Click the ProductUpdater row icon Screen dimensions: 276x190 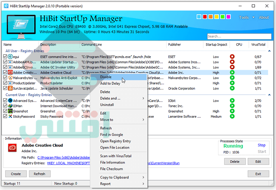10,83
